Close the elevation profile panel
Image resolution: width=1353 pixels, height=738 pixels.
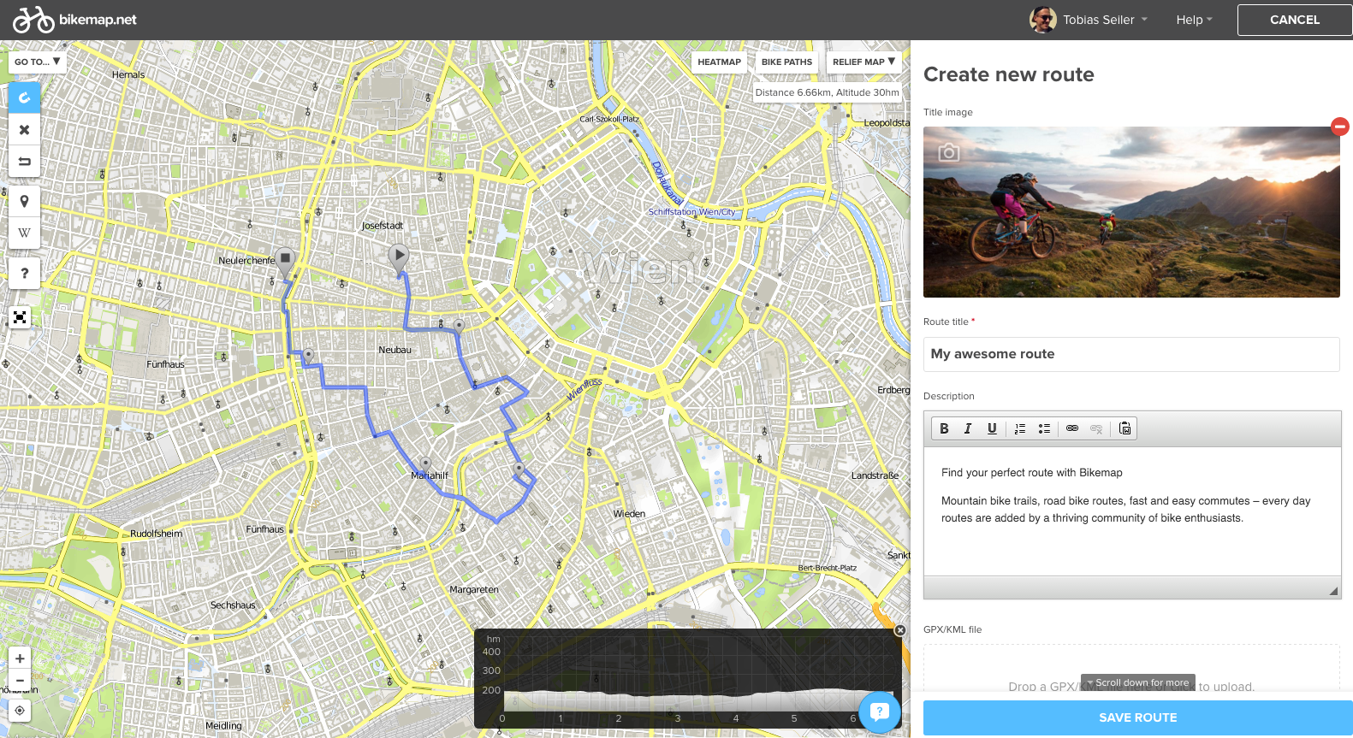[899, 630]
